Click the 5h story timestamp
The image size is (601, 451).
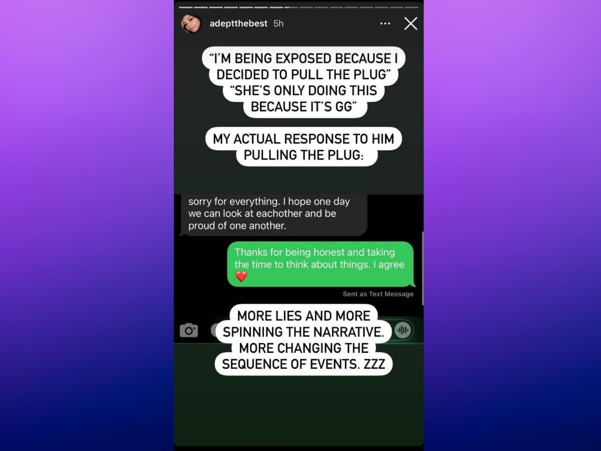coord(278,24)
